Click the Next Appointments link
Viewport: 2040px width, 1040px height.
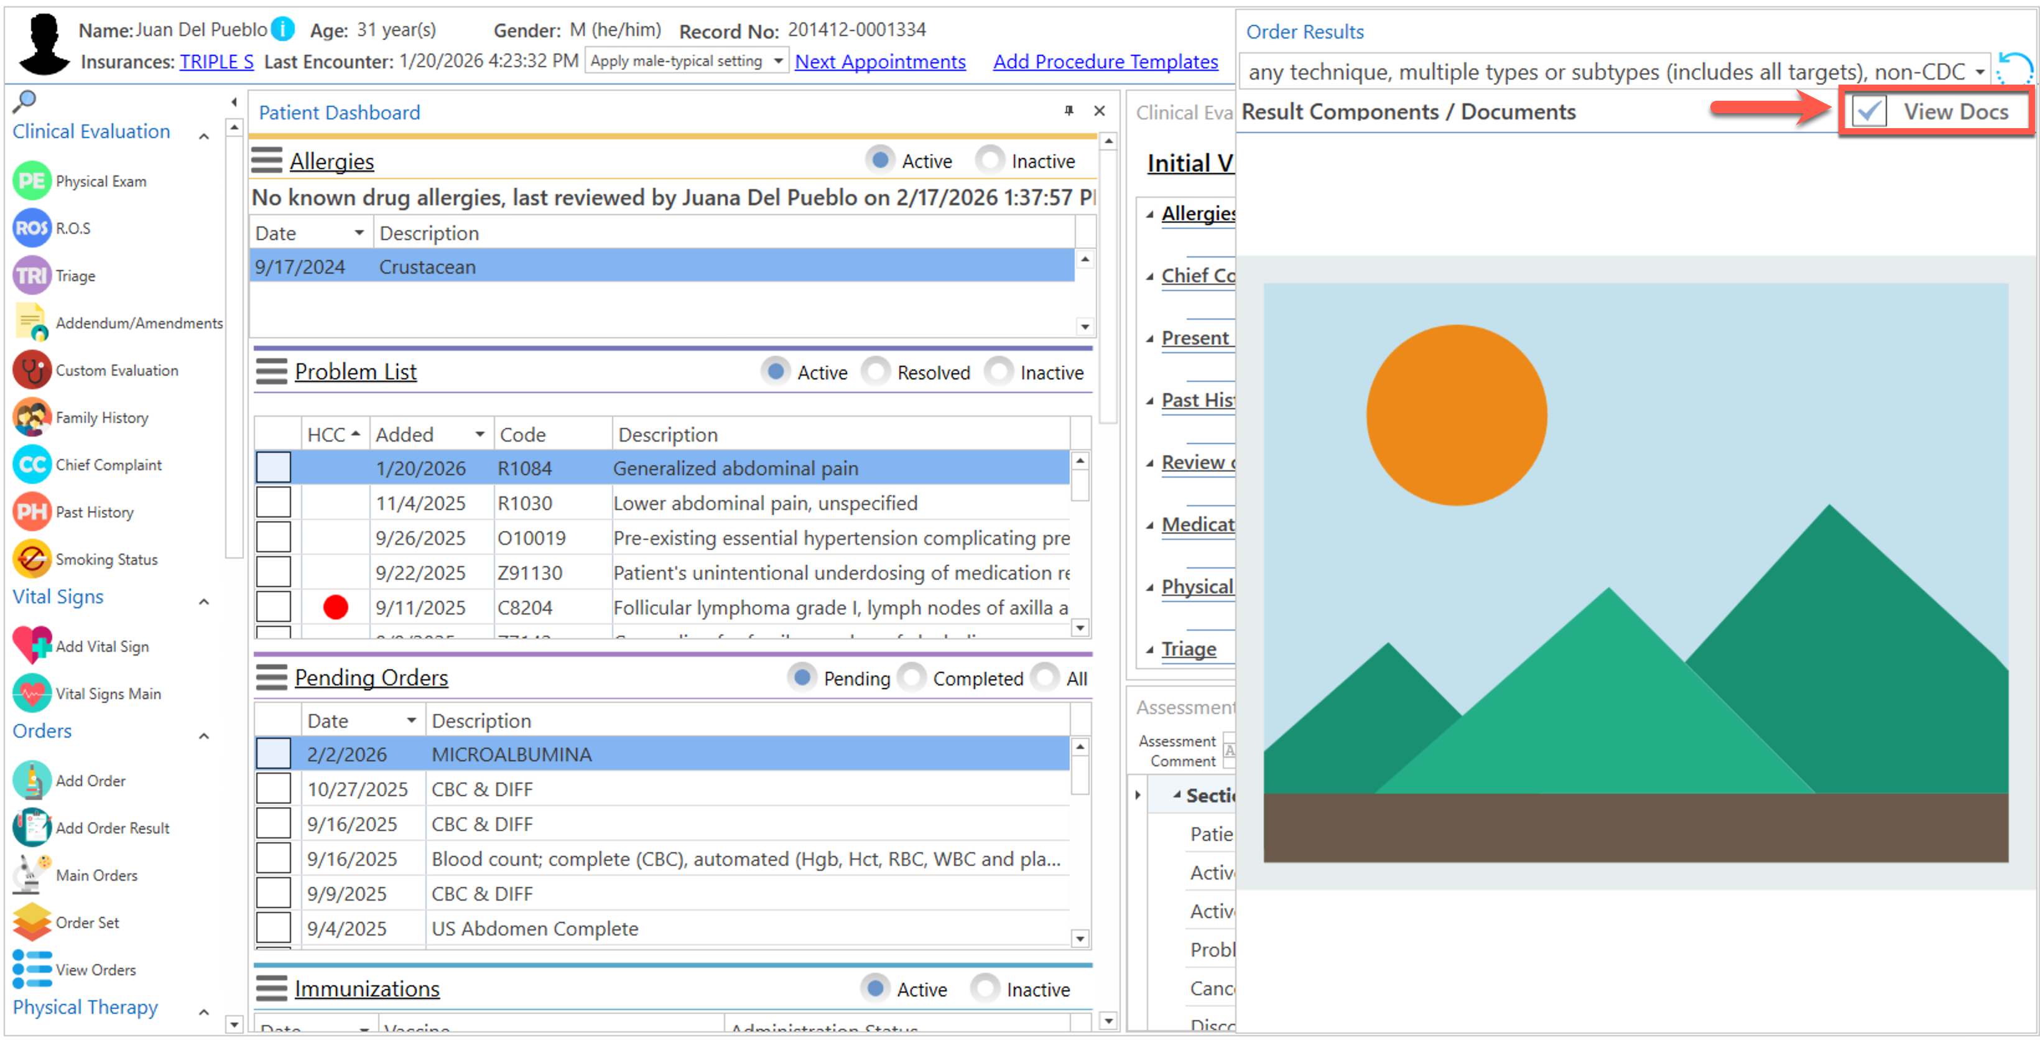(880, 62)
